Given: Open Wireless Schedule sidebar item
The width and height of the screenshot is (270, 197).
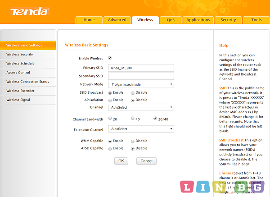Looking at the screenshot, I should pos(28,64).
